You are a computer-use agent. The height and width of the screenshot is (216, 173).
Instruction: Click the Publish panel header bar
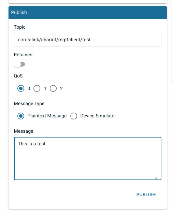88,12
